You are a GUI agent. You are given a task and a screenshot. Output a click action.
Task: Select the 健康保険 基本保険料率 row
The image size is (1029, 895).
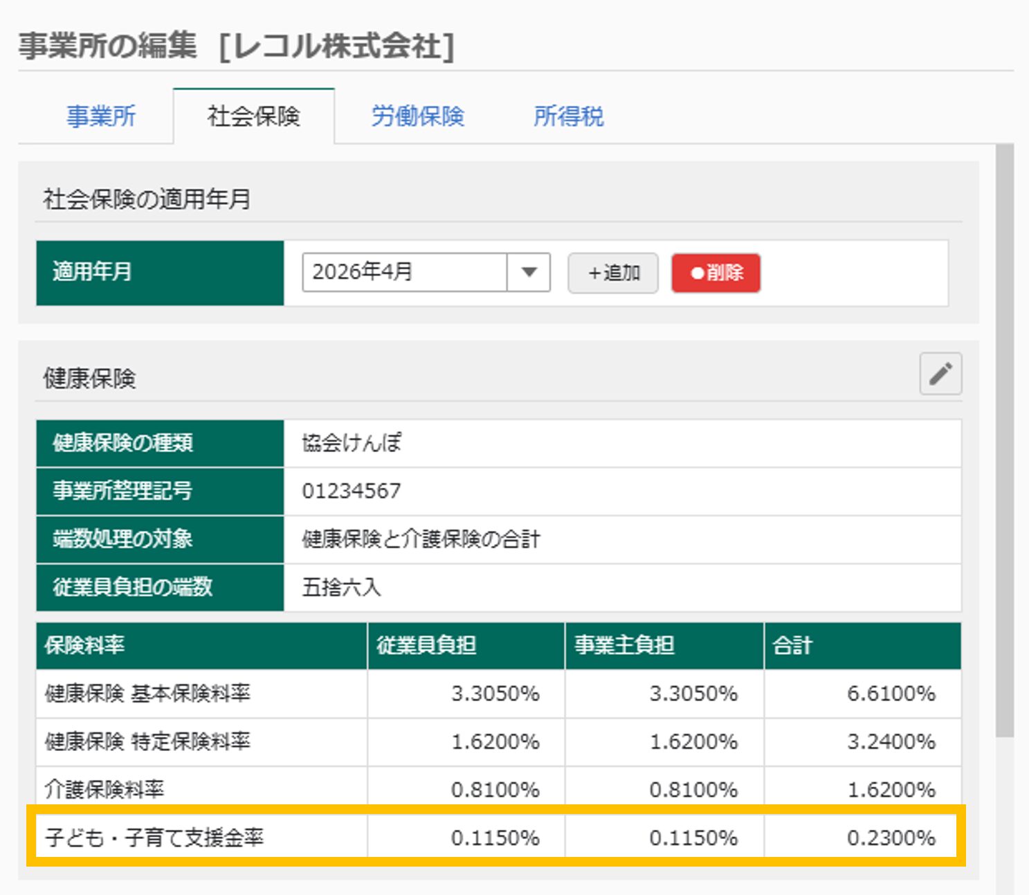point(484,694)
